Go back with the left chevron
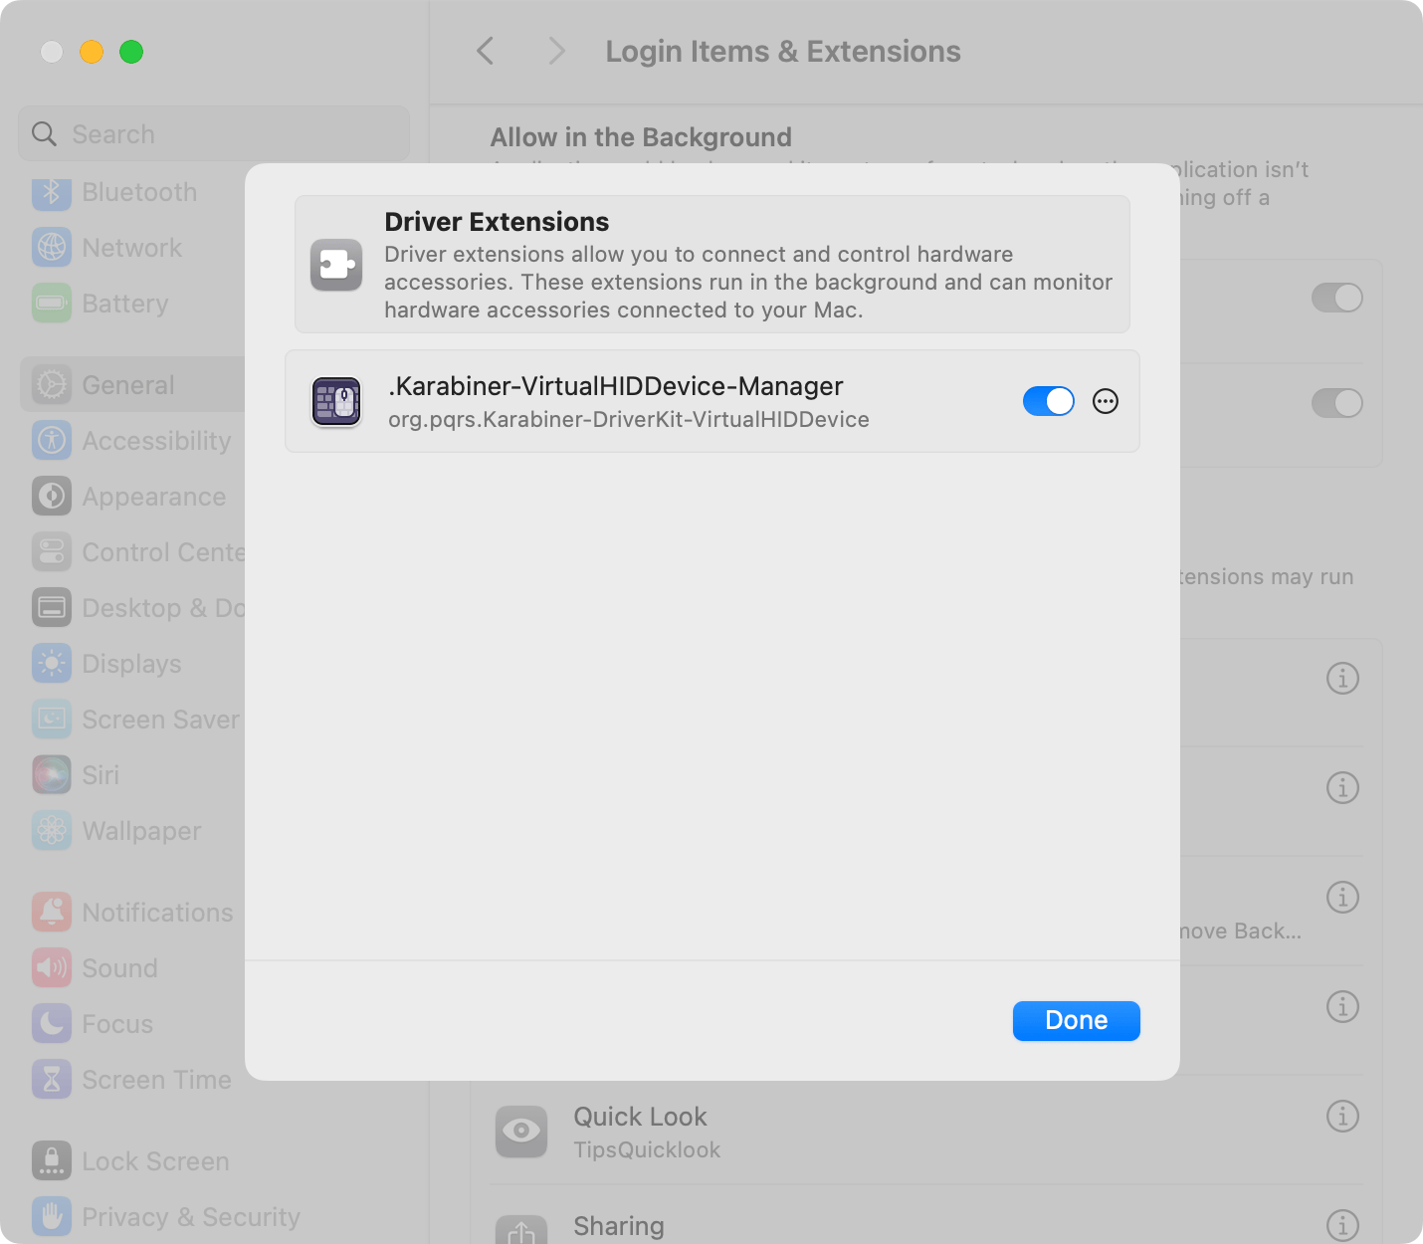1423x1244 pixels. (486, 51)
